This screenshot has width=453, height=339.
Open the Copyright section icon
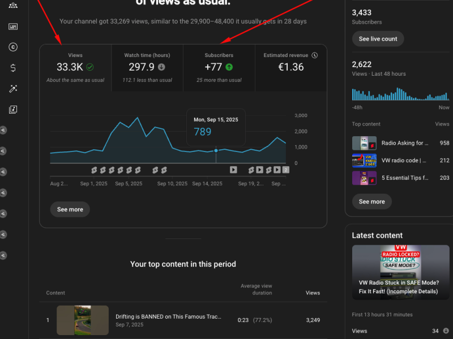tap(13, 47)
